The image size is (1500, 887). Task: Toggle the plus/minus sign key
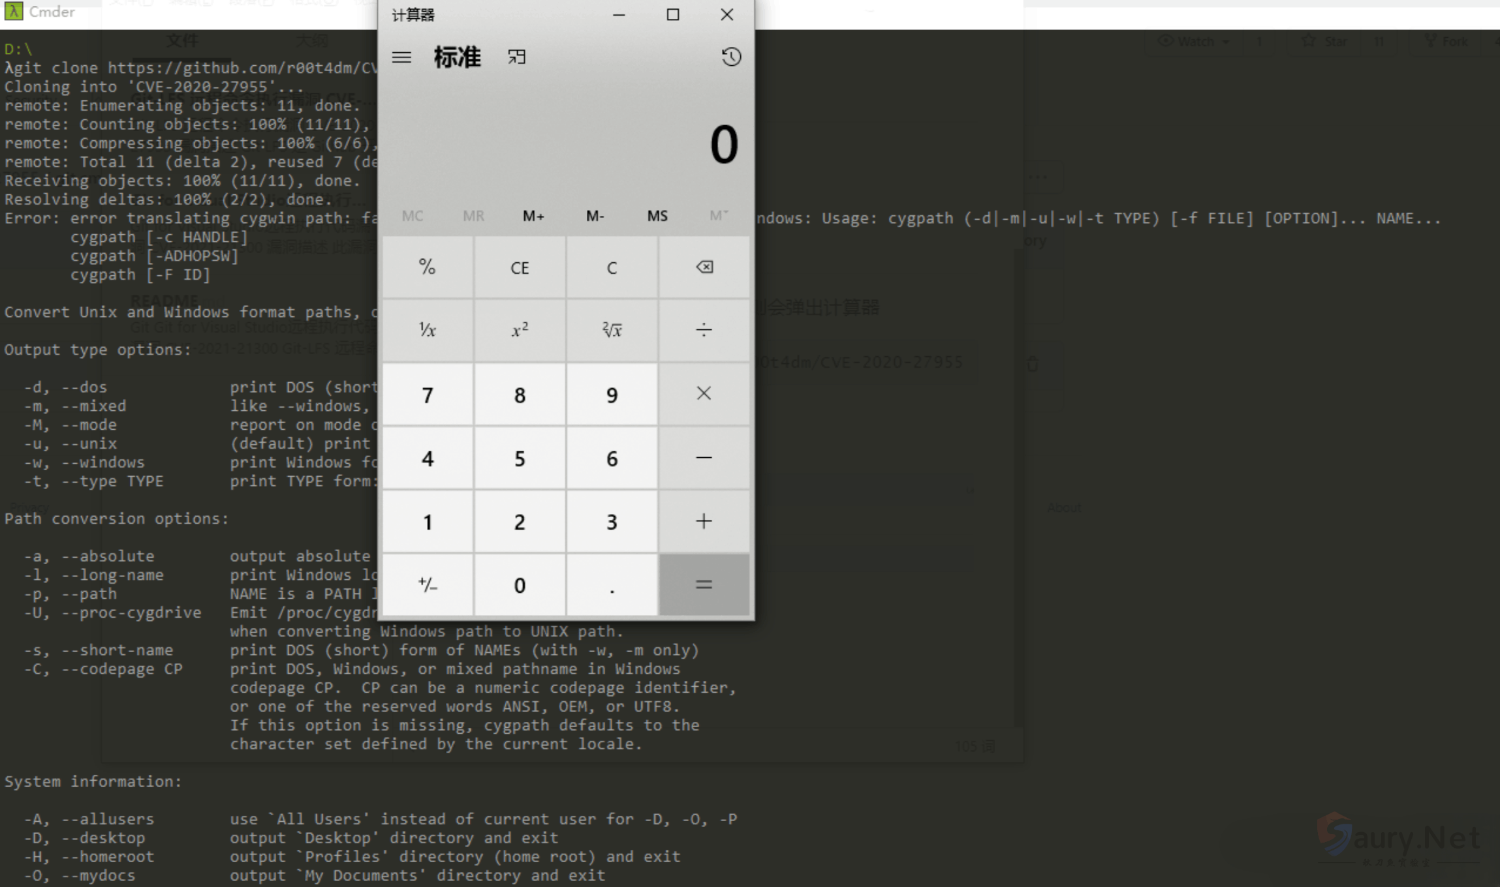428,585
